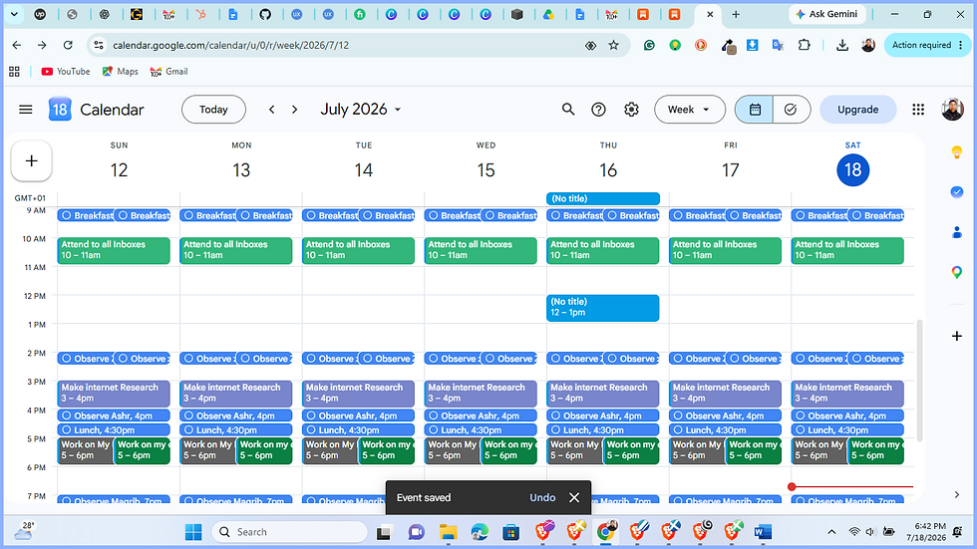Open Google Keep side panel icon
Viewport: 977px width, 549px height.
coord(957,152)
